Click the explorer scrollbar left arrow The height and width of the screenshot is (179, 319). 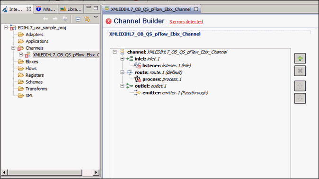4,172
